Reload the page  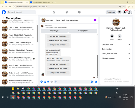tap(10, 7)
